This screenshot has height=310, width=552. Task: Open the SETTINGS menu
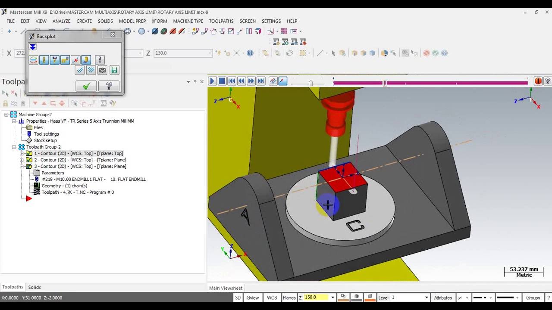[x=271, y=21]
